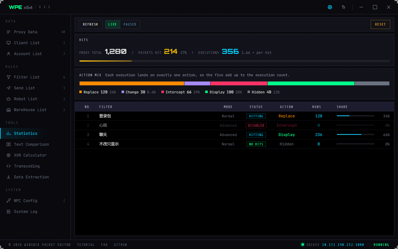Switch statistics to LIVE mode
398x249 pixels.
pyautogui.click(x=113, y=24)
